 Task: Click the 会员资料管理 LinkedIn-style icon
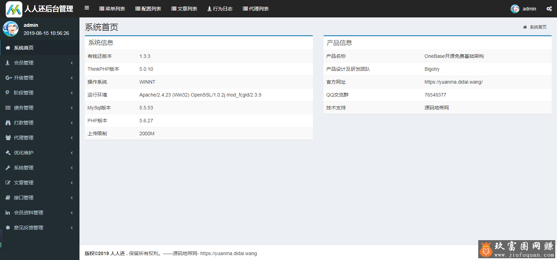pyautogui.click(x=8, y=213)
